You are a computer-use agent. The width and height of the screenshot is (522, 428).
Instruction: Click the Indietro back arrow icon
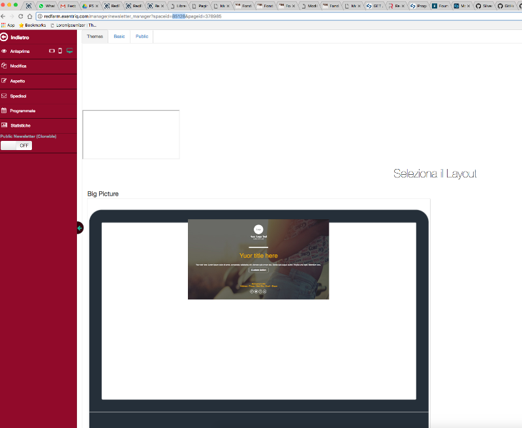click(4, 37)
